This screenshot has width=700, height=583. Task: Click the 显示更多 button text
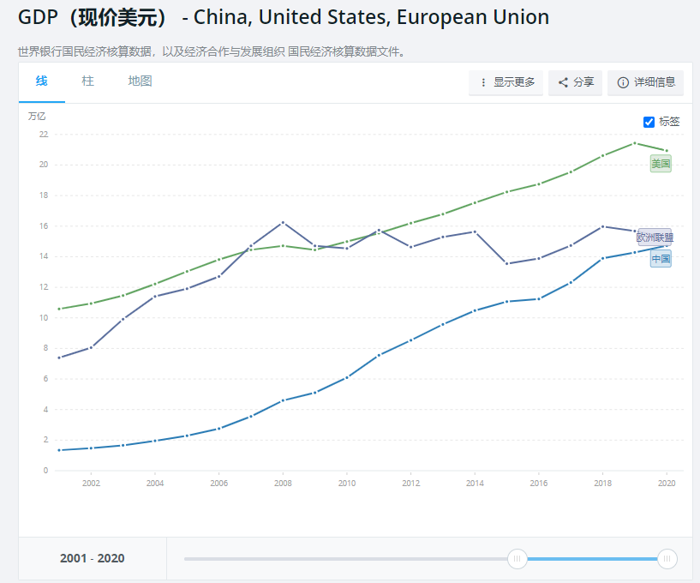514,82
